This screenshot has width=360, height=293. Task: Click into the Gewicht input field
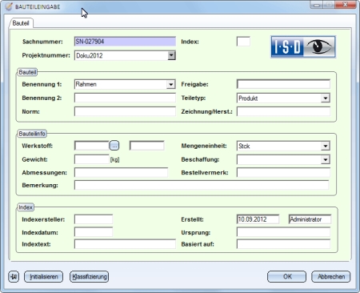[92, 159]
